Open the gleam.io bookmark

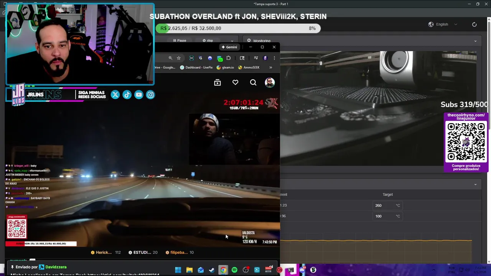[225, 67]
